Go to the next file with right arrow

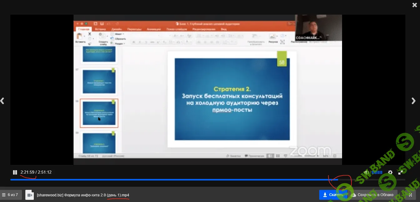tap(413, 101)
